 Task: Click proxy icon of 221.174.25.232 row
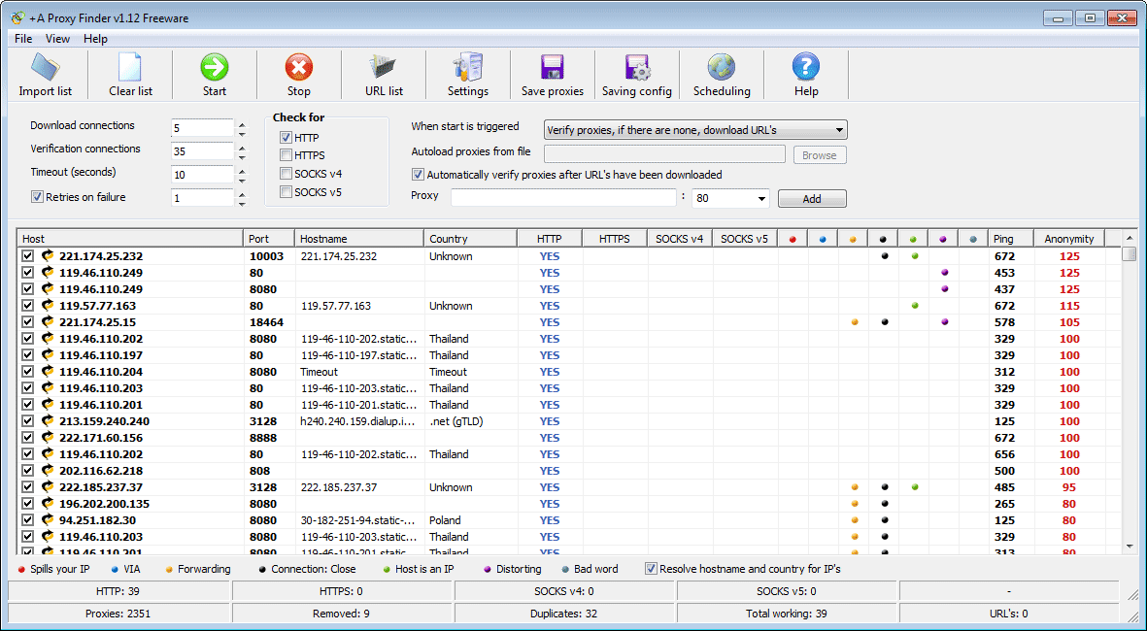click(x=48, y=256)
